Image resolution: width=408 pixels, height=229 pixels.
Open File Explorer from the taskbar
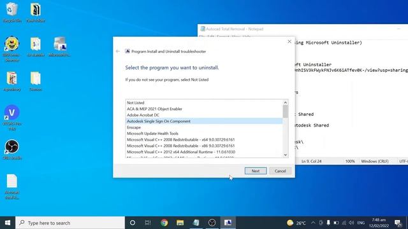pyautogui.click(x=180, y=223)
